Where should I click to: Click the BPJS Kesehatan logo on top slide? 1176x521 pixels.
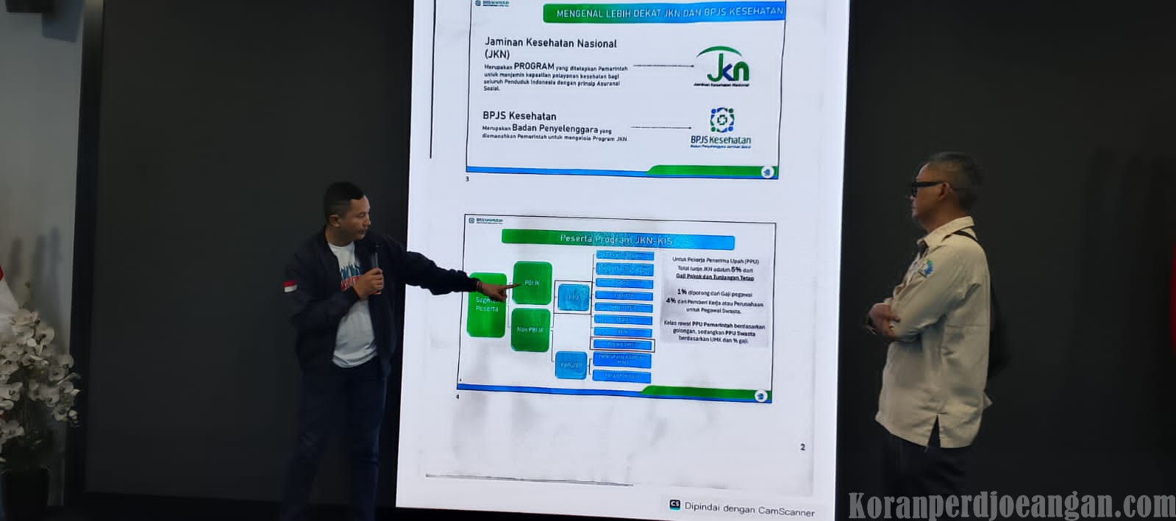point(721,128)
